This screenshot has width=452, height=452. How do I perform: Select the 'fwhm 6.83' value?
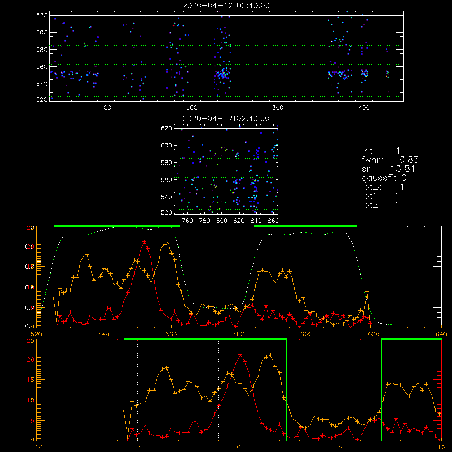(x=390, y=160)
